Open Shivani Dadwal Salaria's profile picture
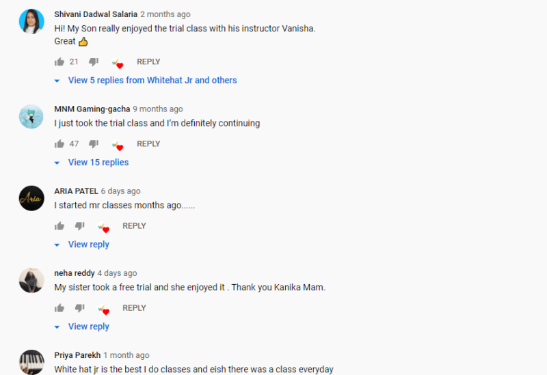The height and width of the screenshot is (375, 547). coord(31,22)
